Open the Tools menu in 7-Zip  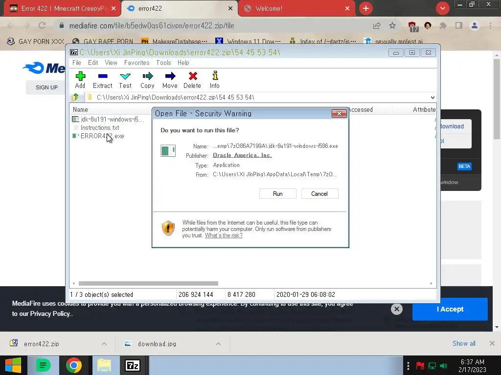pyautogui.click(x=163, y=62)
